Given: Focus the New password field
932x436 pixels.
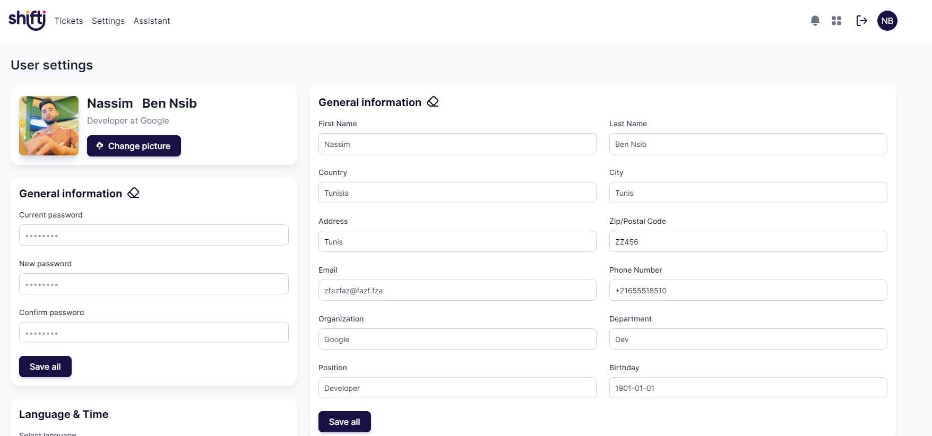Looking at the screenshot, I should click(154, 284).
